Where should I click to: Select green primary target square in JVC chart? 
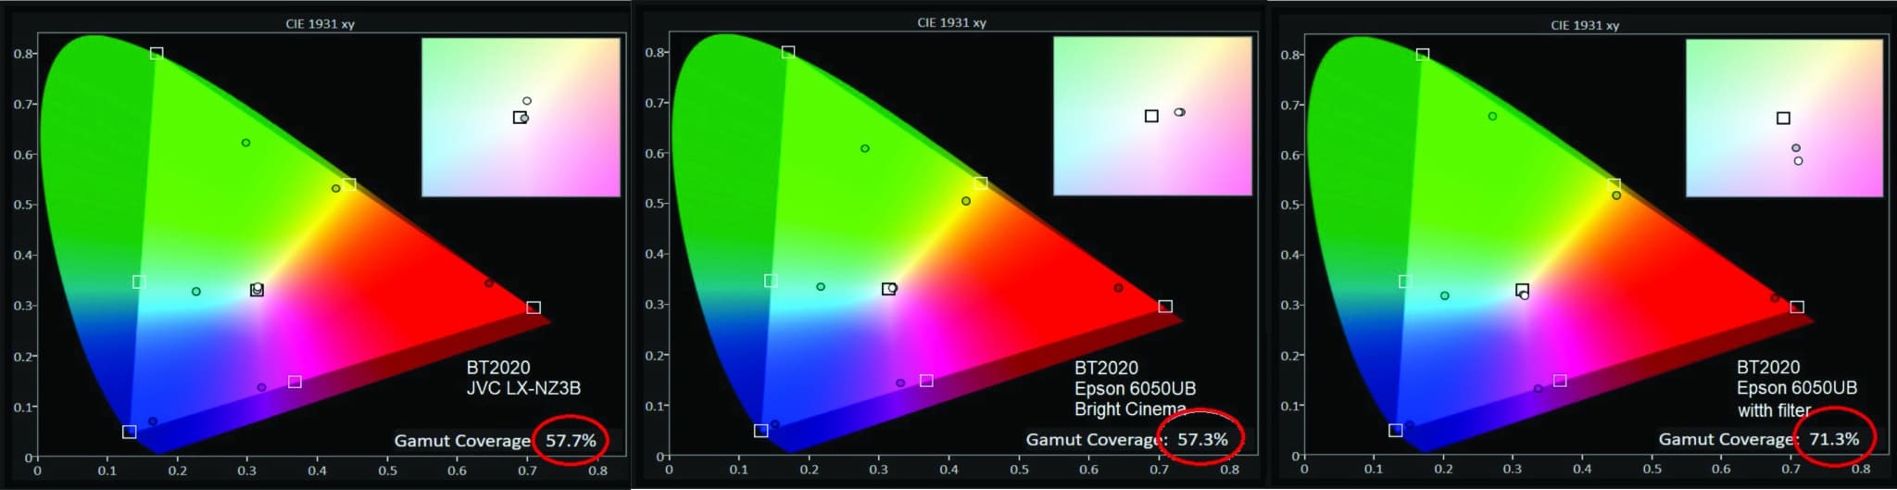157,54
